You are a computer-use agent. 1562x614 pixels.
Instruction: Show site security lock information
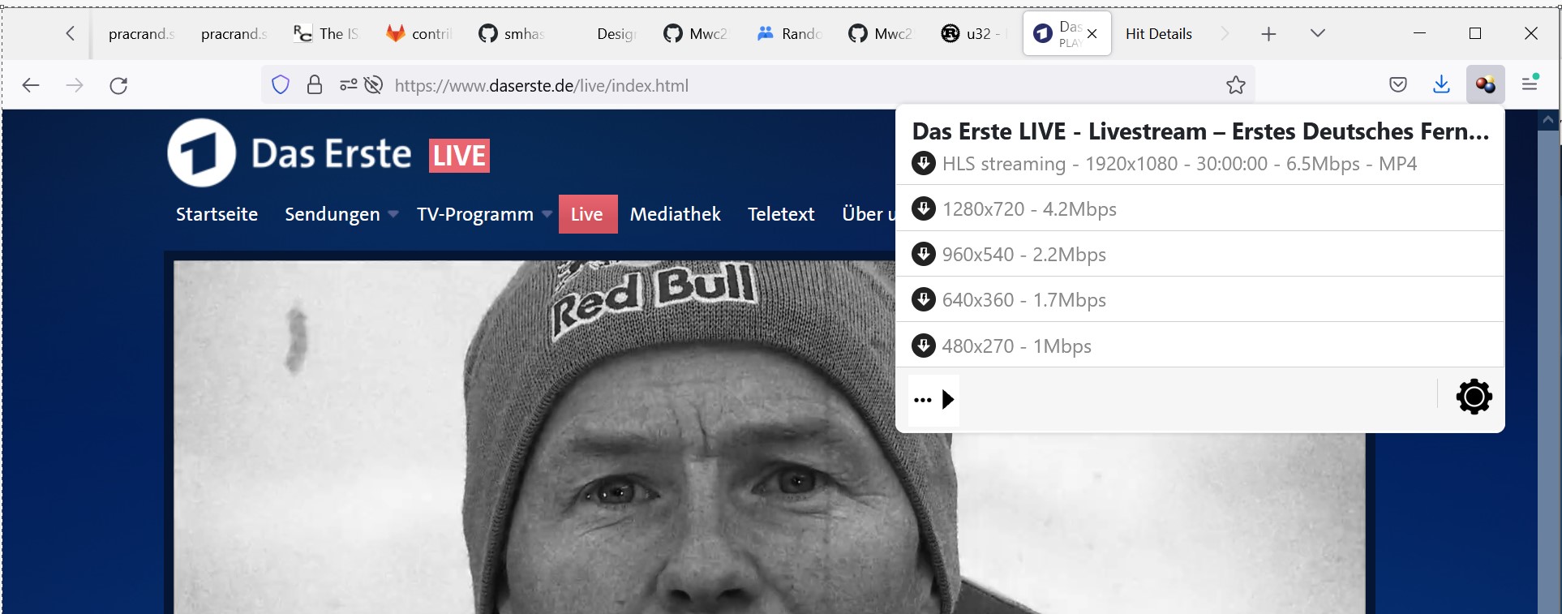tap(315, 85)
